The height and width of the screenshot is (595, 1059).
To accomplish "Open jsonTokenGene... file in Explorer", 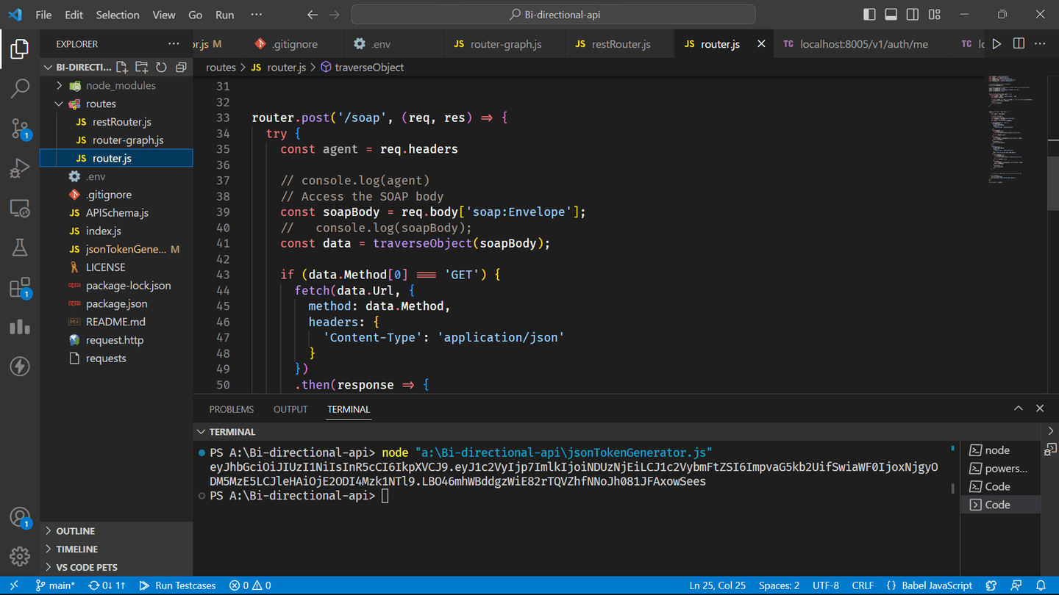I will (116, 249).
